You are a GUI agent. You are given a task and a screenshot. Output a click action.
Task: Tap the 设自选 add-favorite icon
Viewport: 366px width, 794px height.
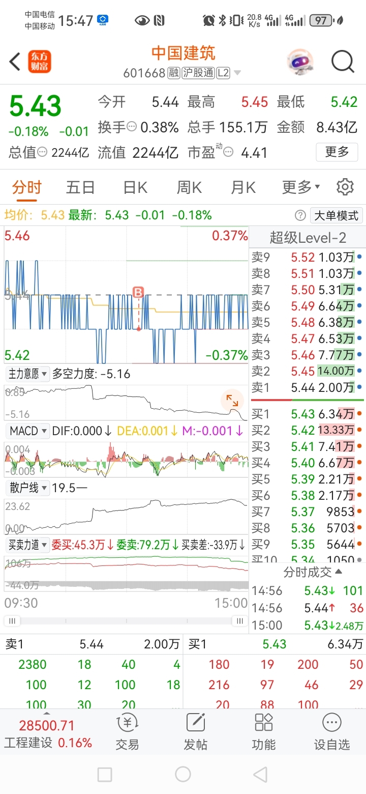[332, 732]
